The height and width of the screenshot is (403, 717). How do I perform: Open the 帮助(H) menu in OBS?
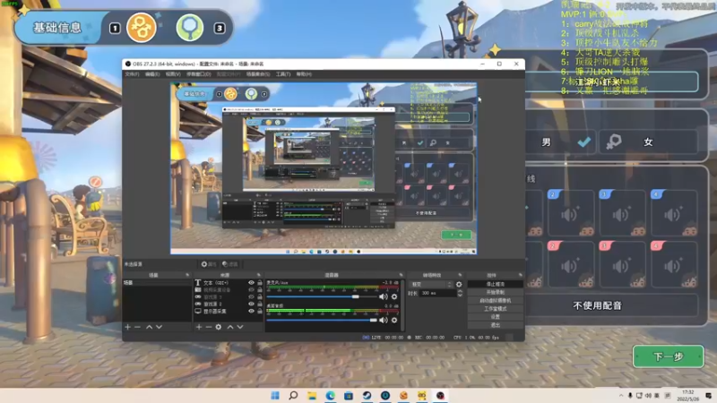[304, 74]
